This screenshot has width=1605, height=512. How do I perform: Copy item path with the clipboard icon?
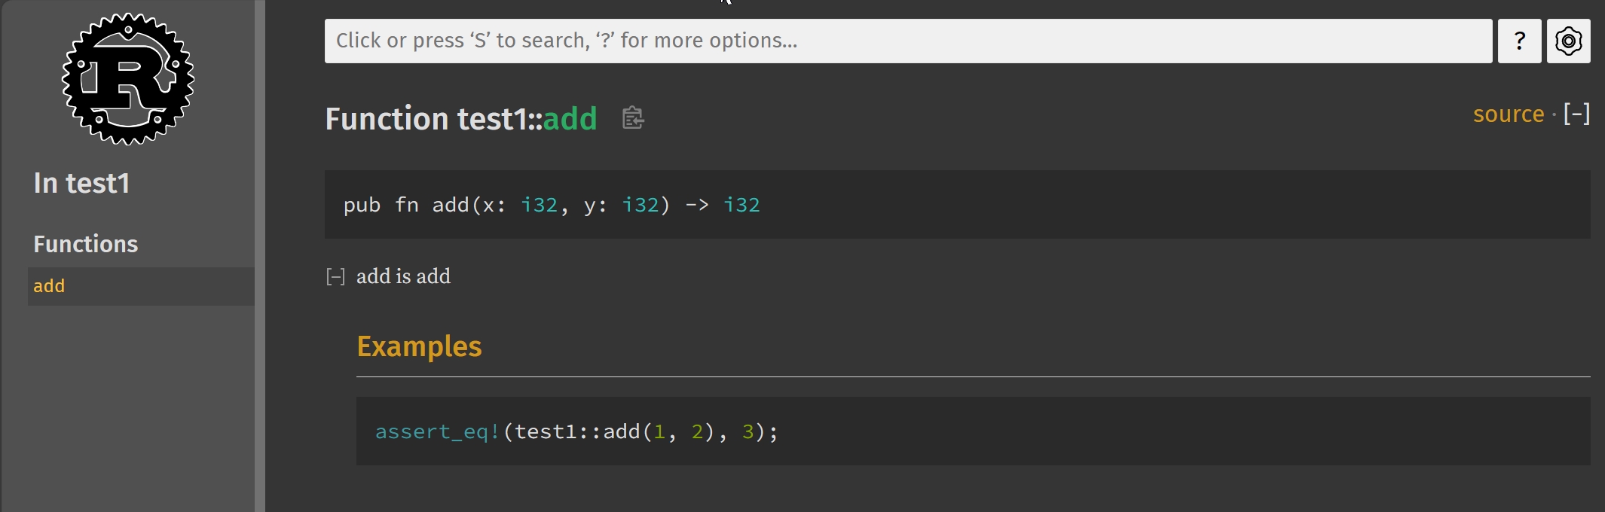point(633,118)
